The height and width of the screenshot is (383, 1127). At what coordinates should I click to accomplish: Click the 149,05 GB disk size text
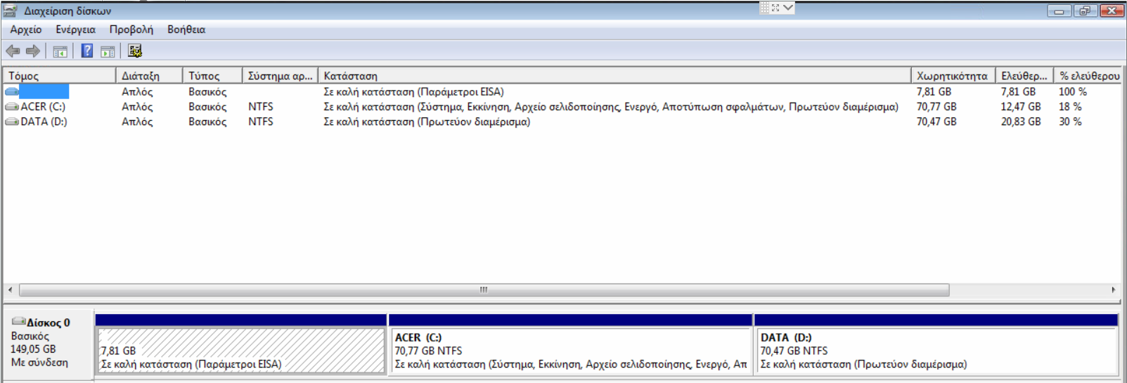pos(33,349)
